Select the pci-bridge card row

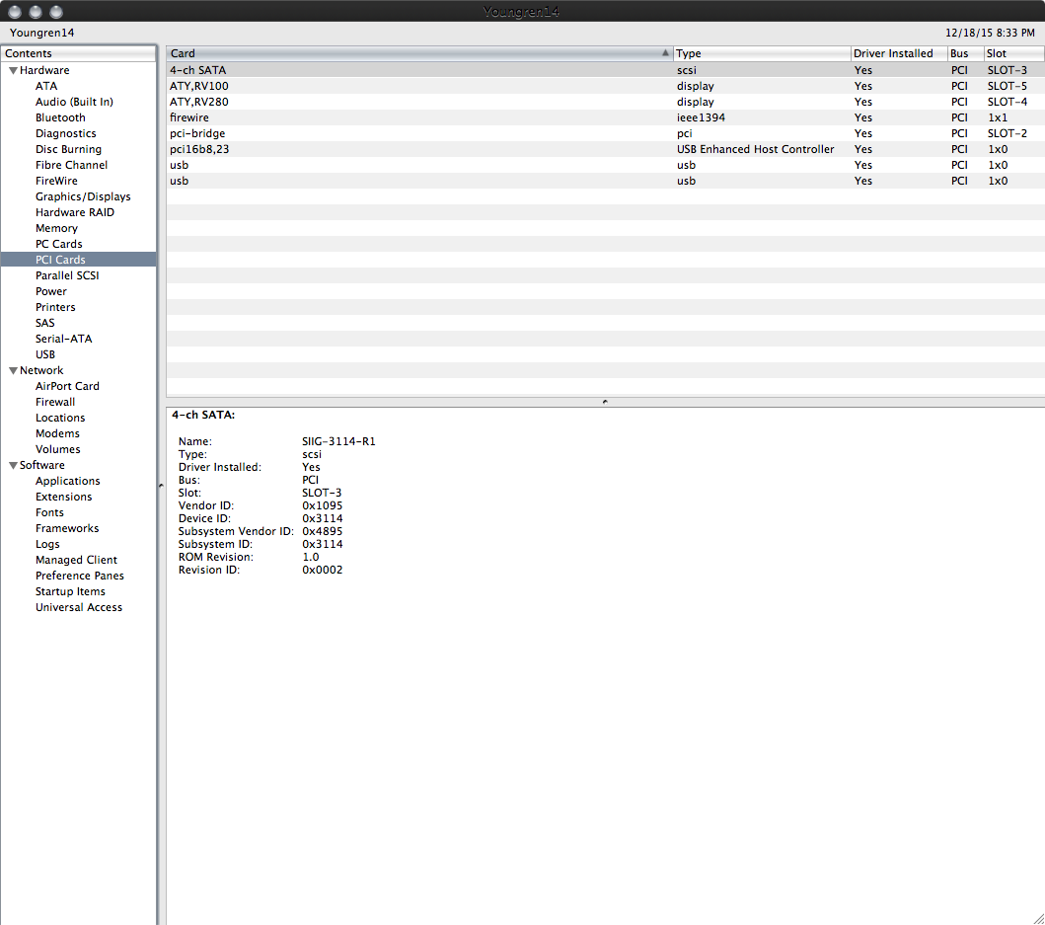tap(605, 133)
